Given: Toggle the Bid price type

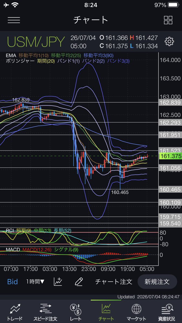Looking at the screenshot, I should pos(12,282).
